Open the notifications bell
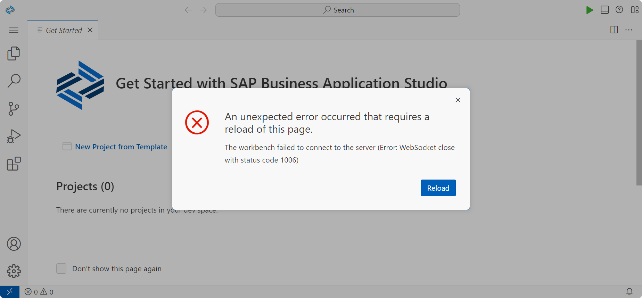The height and width of the screenshot is (298, 642). click(x=629, y=292)
